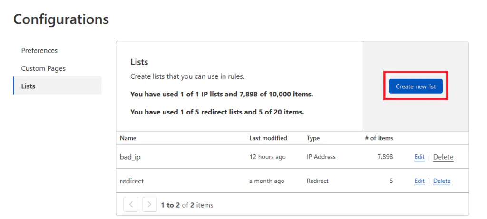Sort by the Name column header
Viewport: 487px width, 219px height.
click(x=128, y=138)
